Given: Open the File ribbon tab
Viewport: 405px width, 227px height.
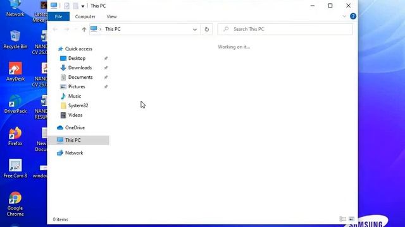Looking at the screenshot, I should coord(58,16).
